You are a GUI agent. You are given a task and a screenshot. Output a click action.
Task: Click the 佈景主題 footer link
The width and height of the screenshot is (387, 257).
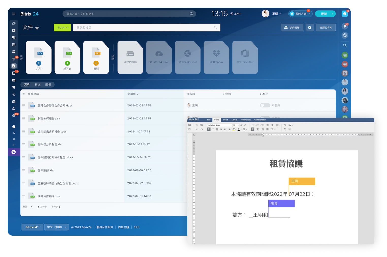(123, 227)
